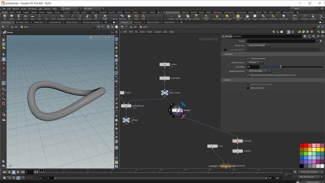Select the Grid shelf tool
Image resolution: width=325 pixels, height=183 pixels.
coord(32,17)
